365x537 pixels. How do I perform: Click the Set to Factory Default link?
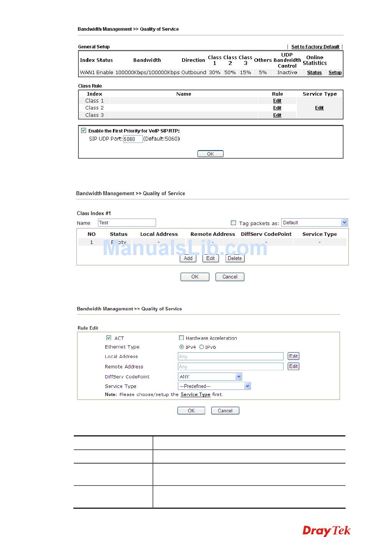point(315,47)
